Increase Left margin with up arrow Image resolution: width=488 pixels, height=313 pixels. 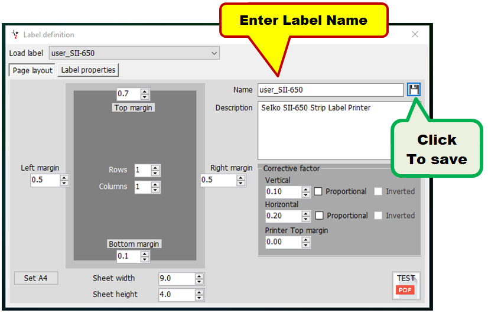coord(64,178)
